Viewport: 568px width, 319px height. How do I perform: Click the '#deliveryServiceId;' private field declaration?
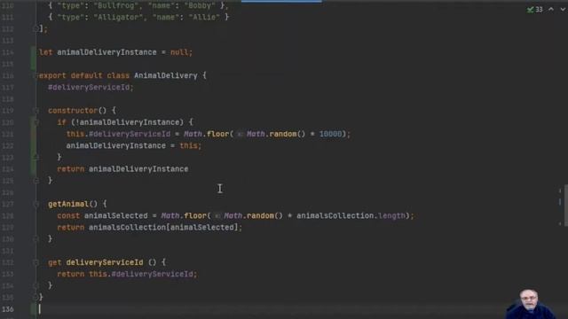91,87
